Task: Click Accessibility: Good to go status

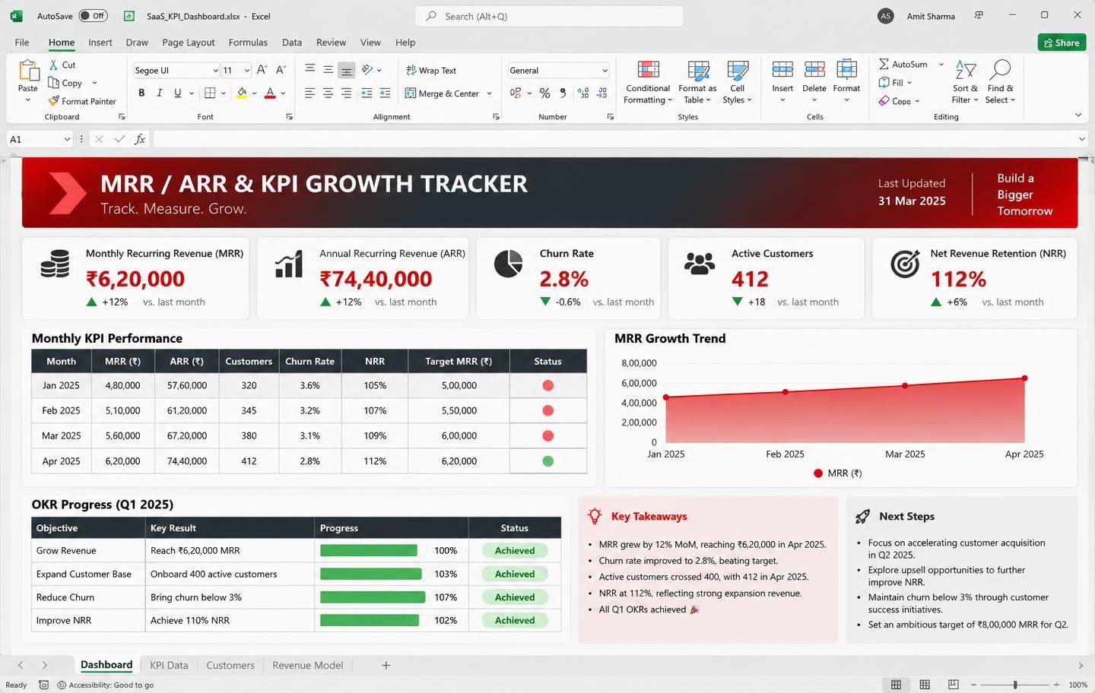Action: point(106,685)
